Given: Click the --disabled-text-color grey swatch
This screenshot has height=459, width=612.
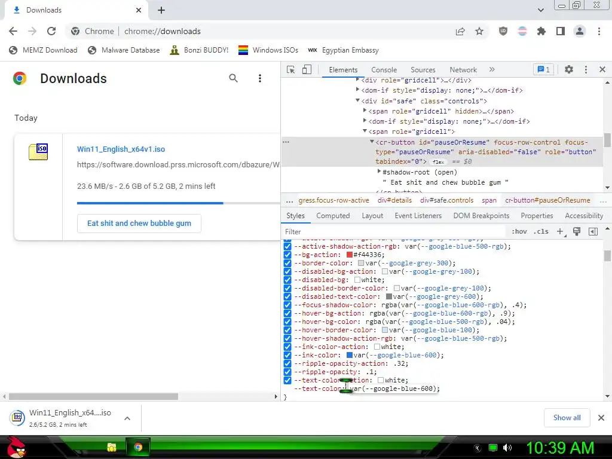Looking at the screenshot, I should point(388,296).
